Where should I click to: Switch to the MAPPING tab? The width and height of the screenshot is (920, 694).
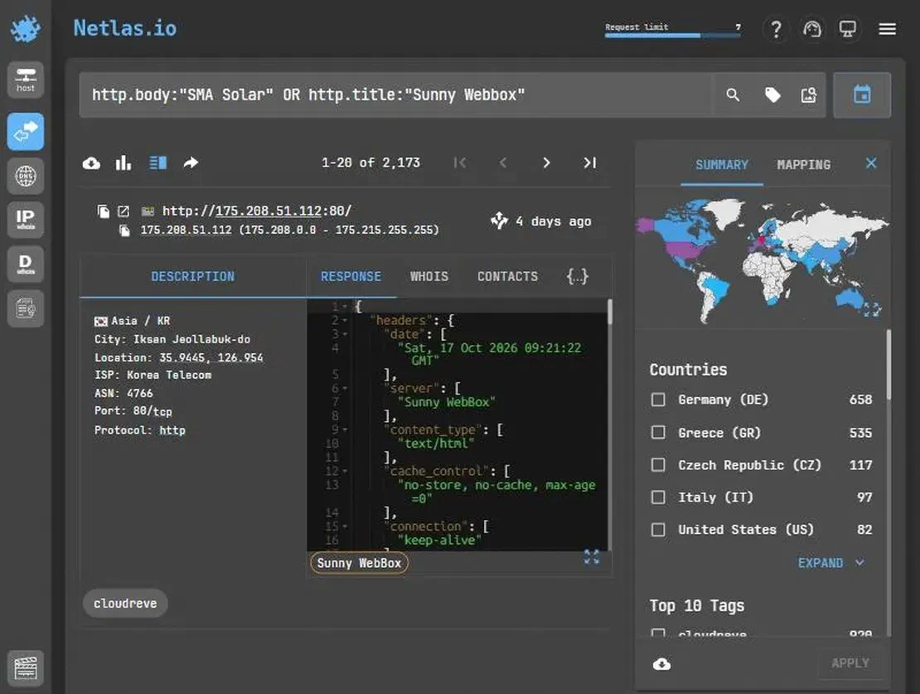coord(804,165)
